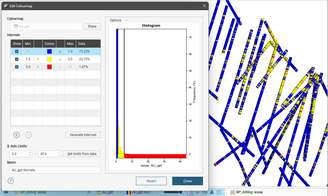Image resolution: width=328 pixels, height=196 pixels.
Task: Click the Name field containing AU_gpt discrete
Action: coord(55,170)
